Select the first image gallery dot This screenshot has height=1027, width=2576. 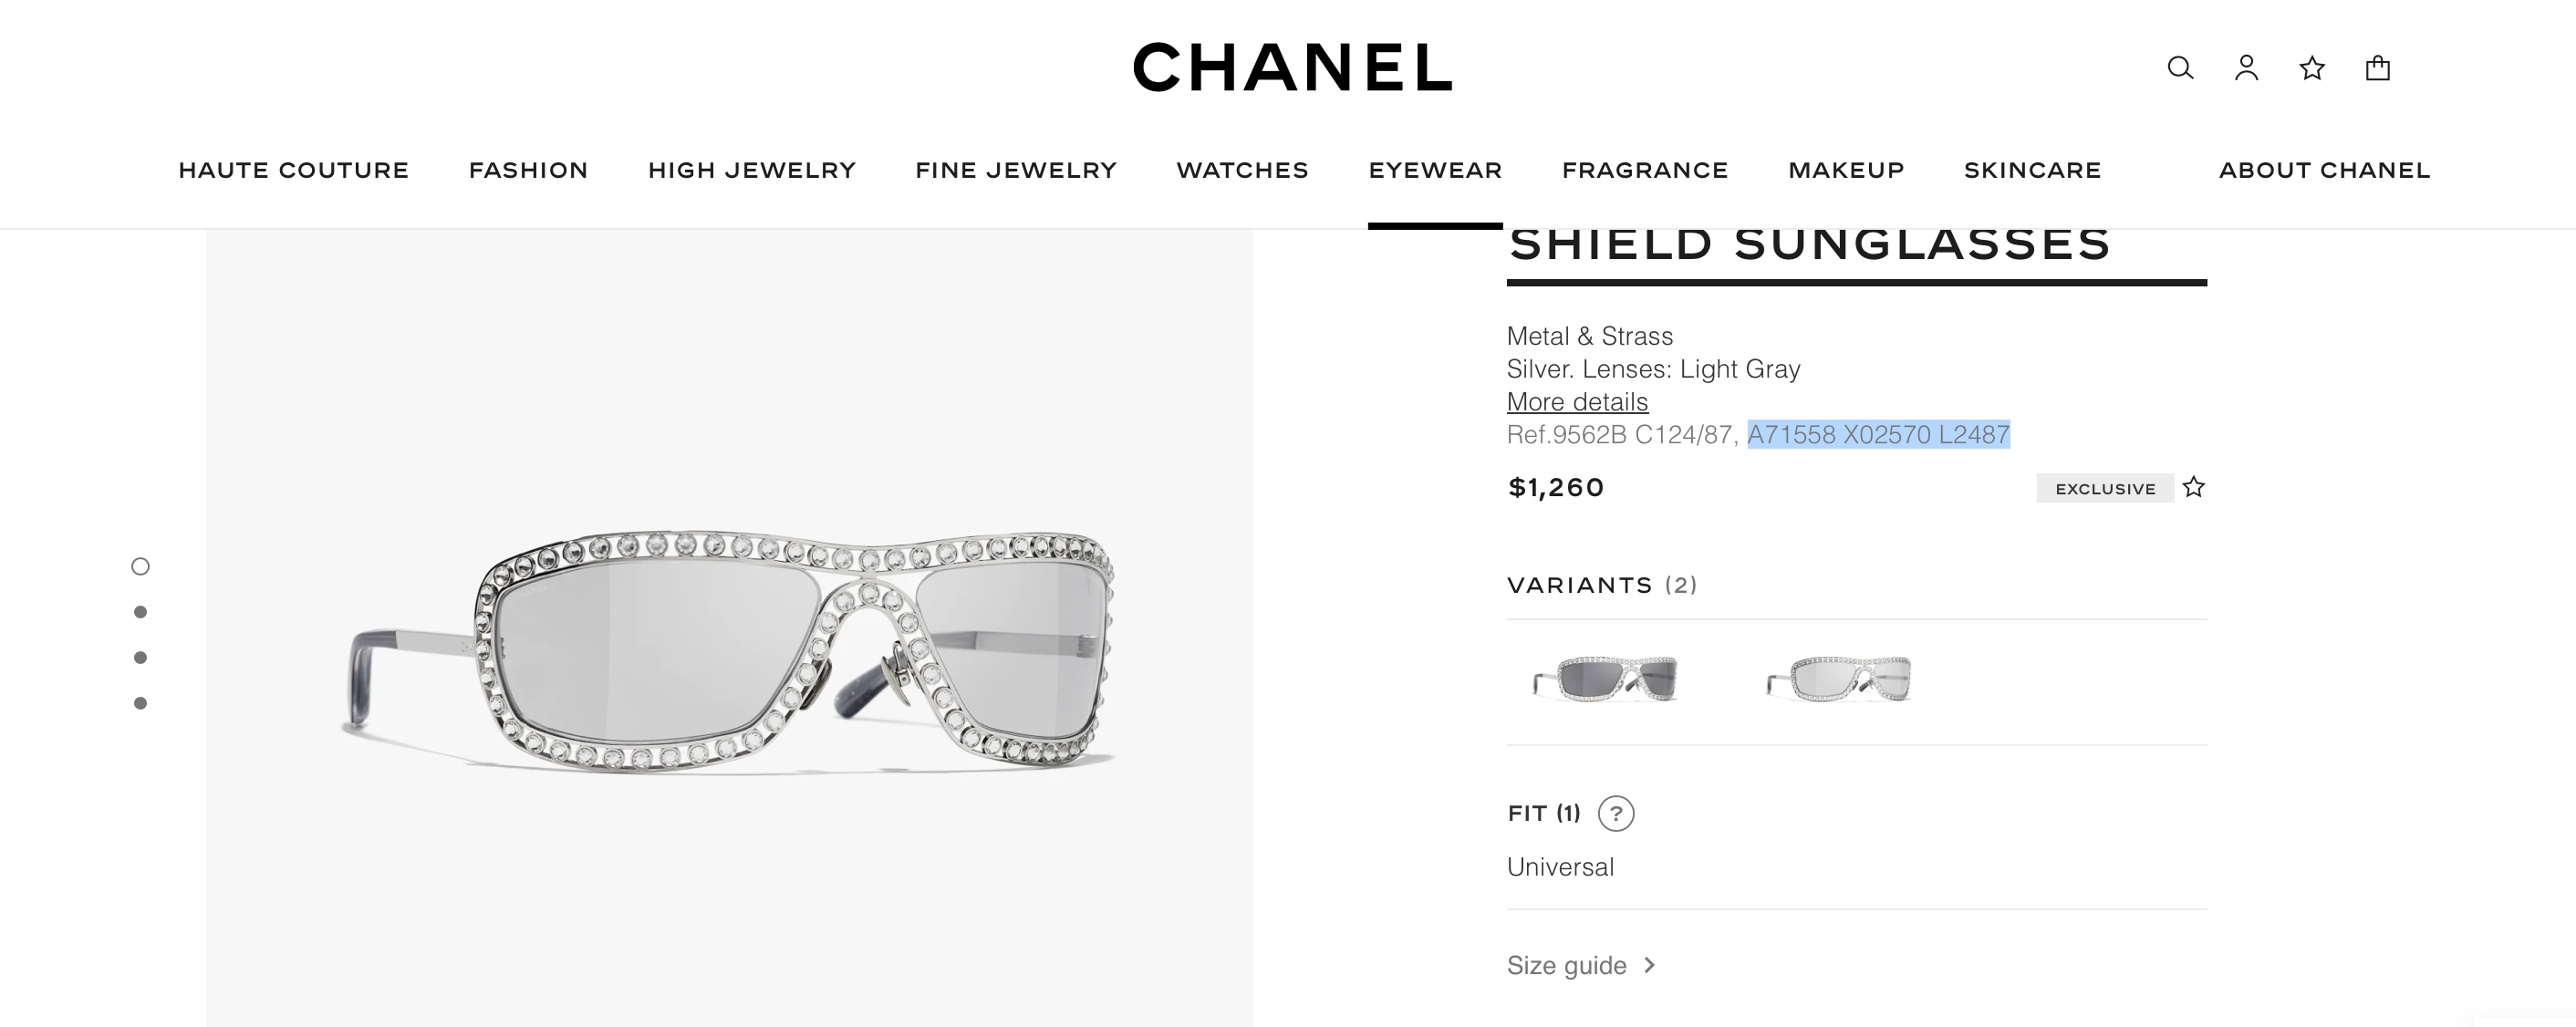point(140,567)
